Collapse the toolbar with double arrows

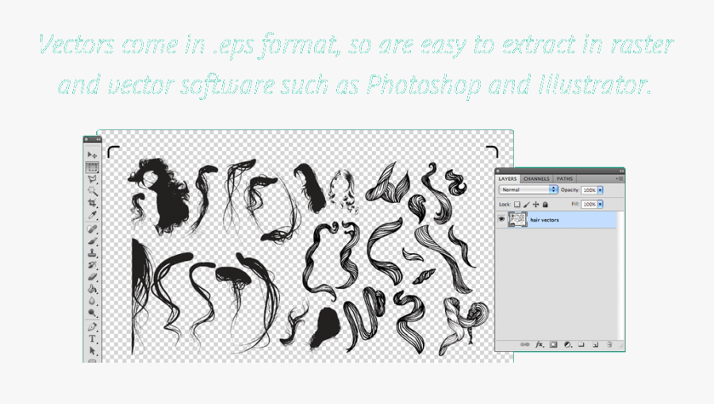click(98, 139)
